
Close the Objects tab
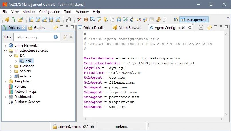[23, 27]
